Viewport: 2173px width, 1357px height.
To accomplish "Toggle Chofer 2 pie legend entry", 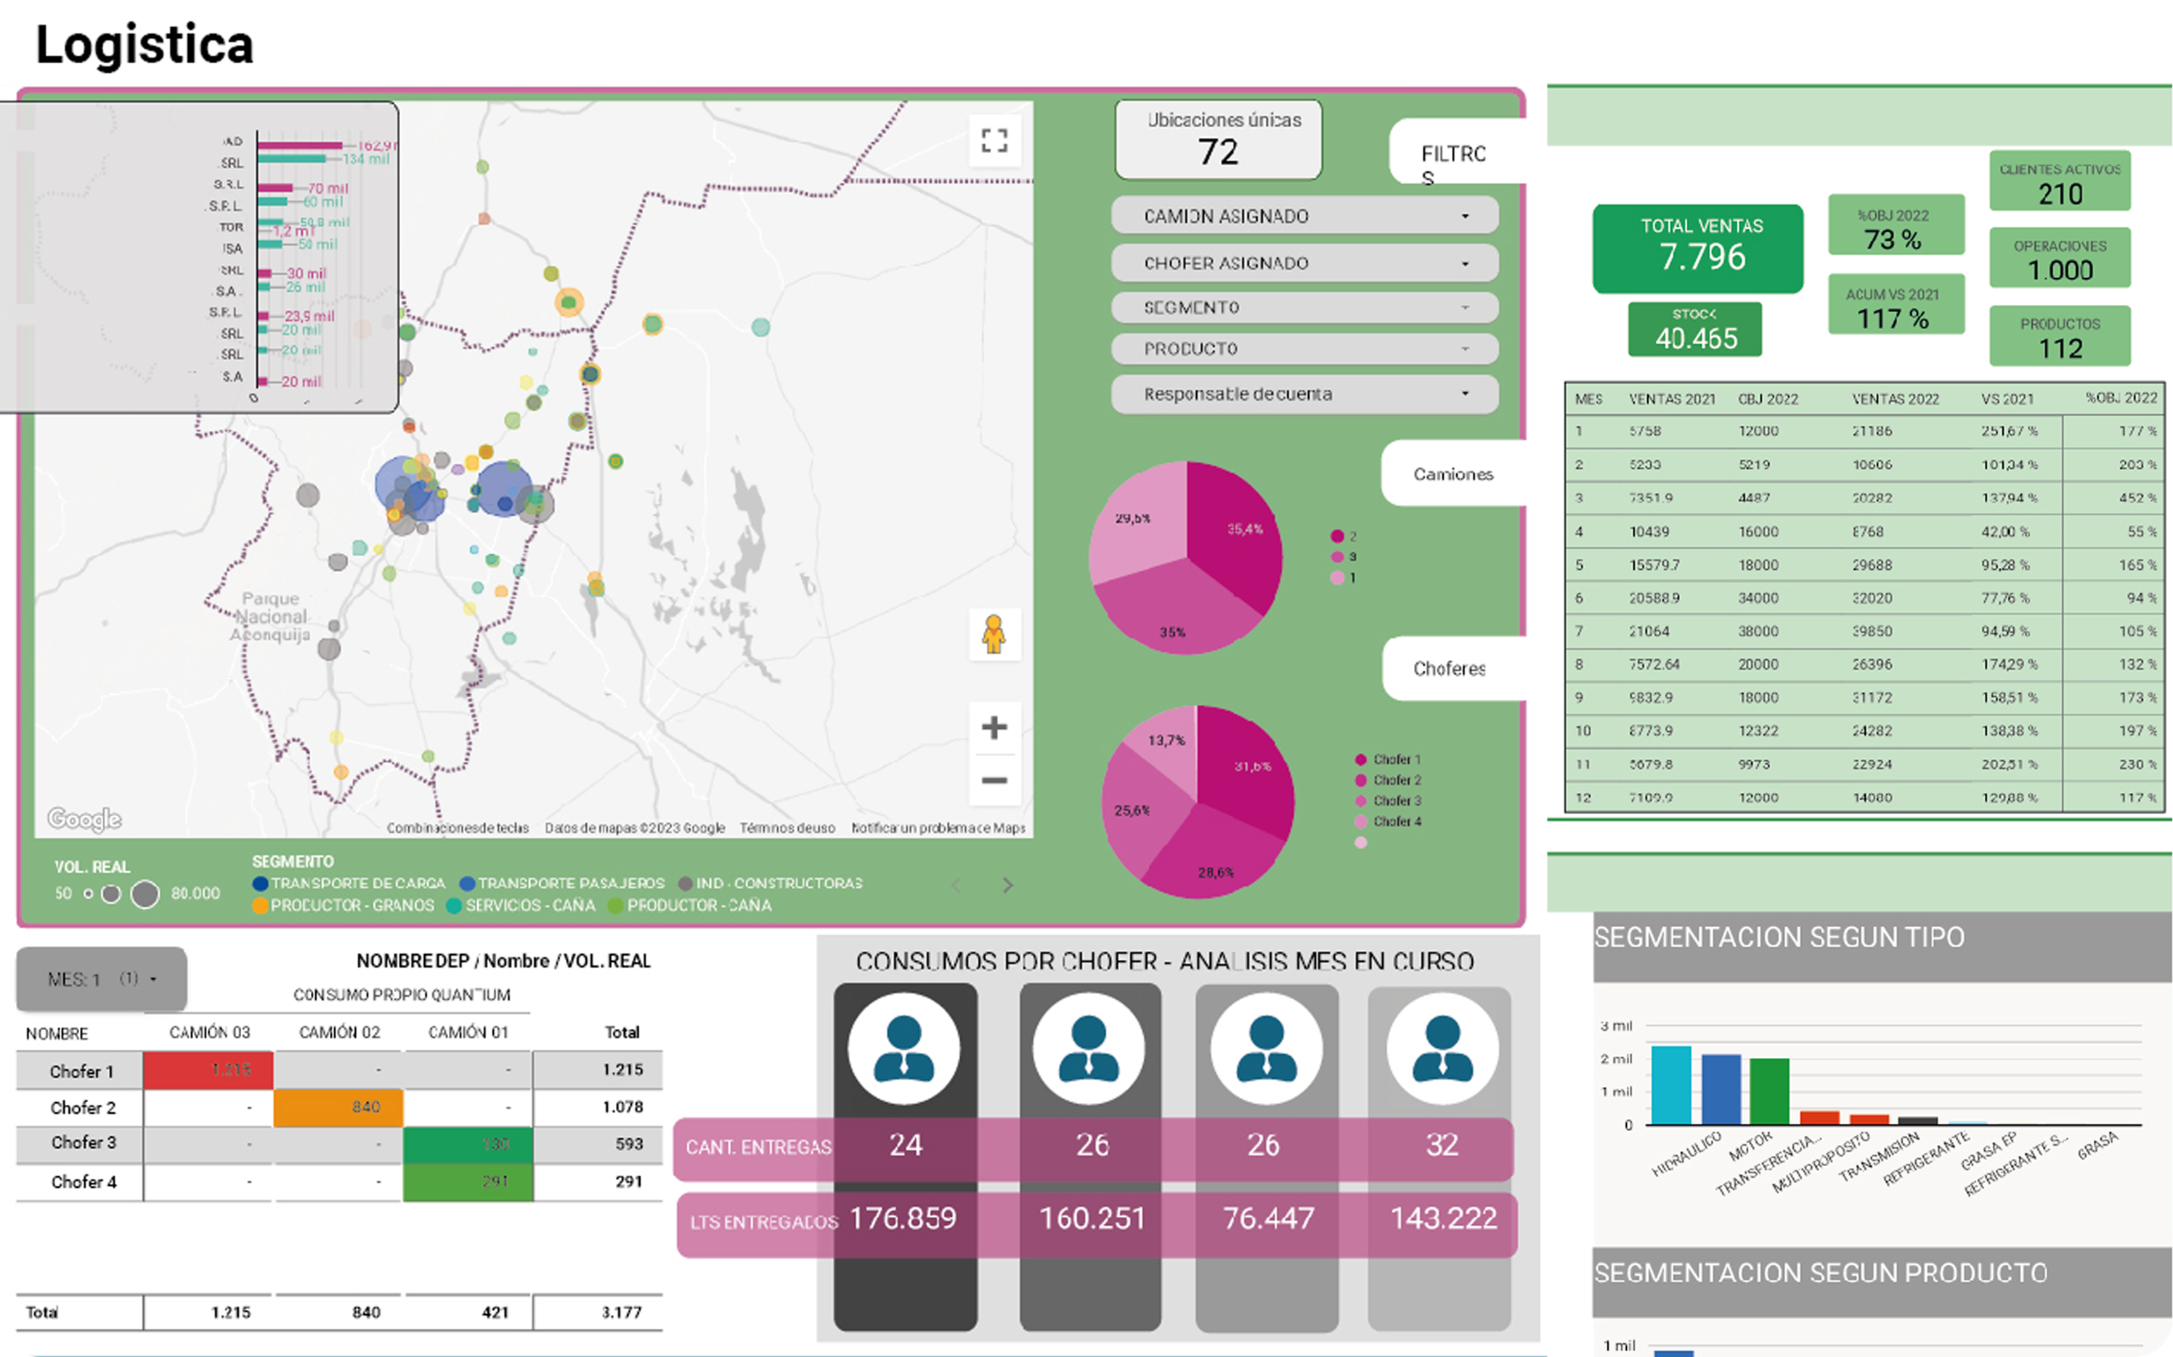I will (x=1389, y=780).
